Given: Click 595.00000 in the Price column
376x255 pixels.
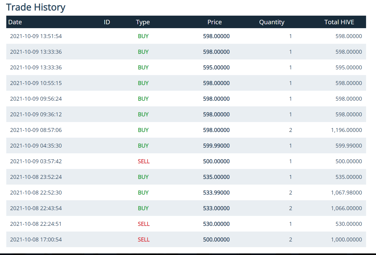Looking at the screenshot, I should pyautogui.click(x=216, y=68).
